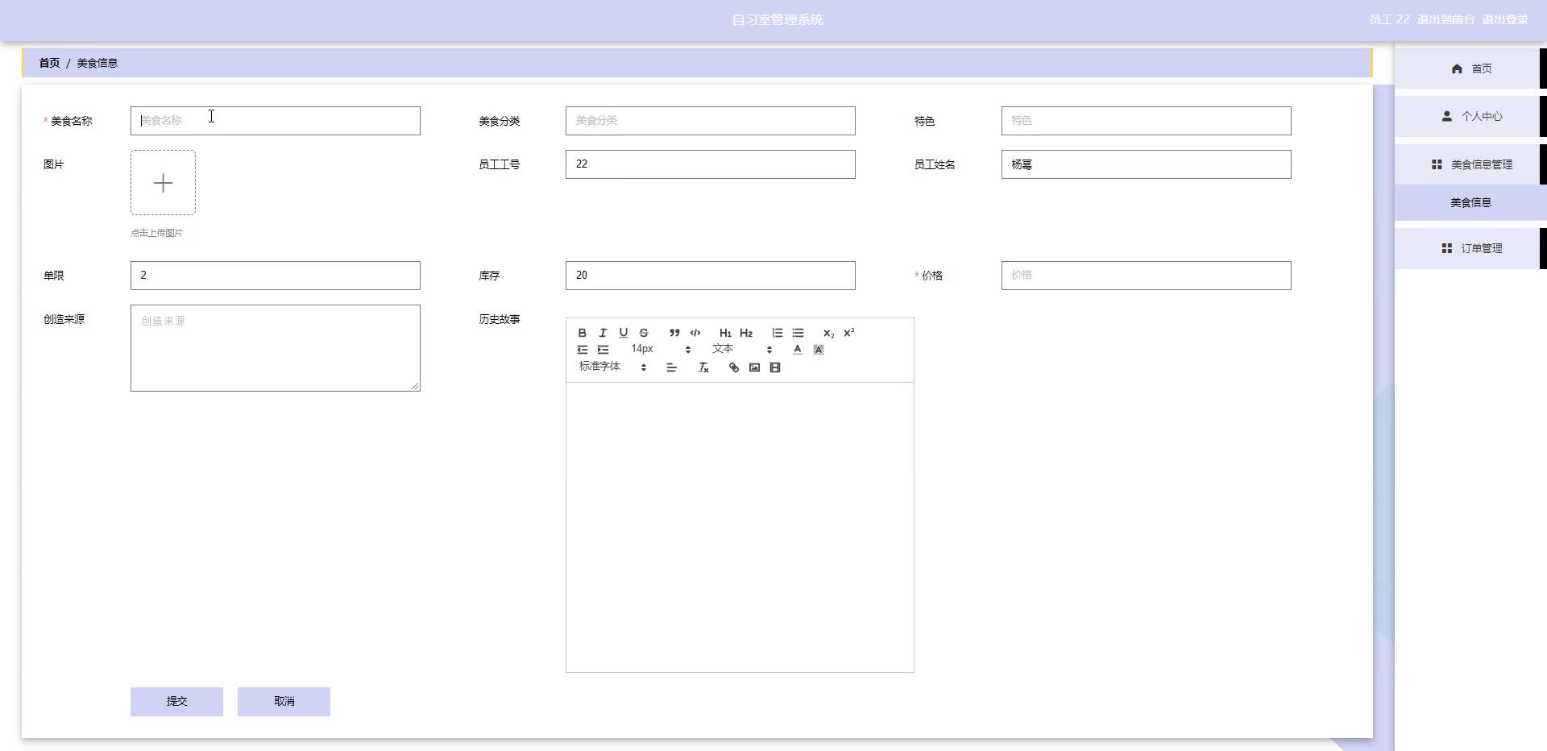Cancel the form with 取消 button
The height and width of the screenshot is (751, 1547).
point(284,702)
